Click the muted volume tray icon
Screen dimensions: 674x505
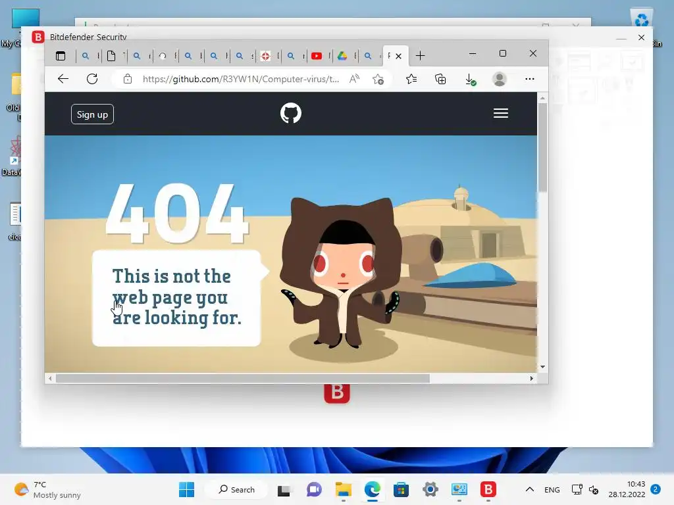594,489
